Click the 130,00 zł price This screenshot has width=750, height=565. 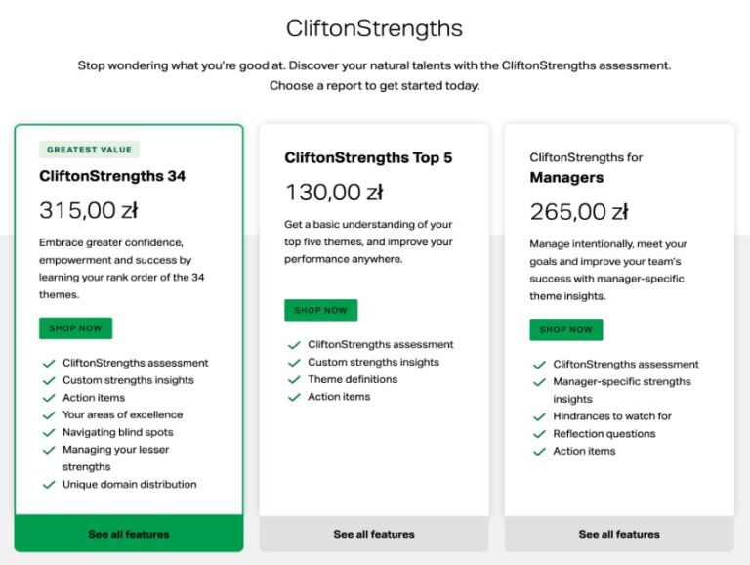coord(333,193)
